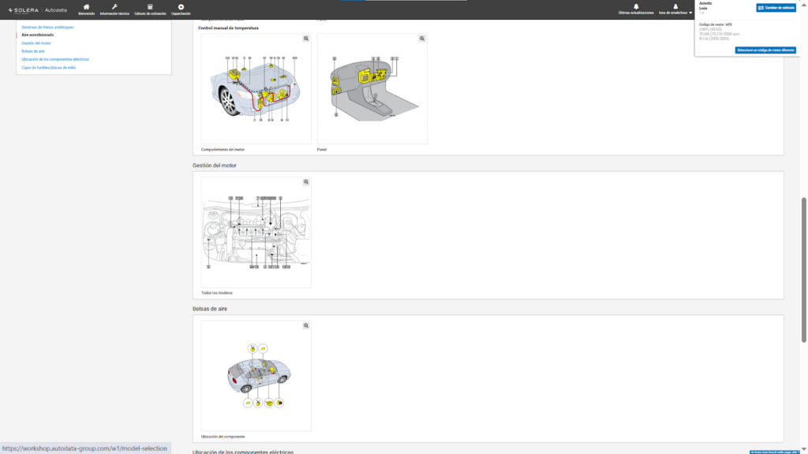Jump to Gestión del motor section link
The image size is (808, 454).
(x=36, y=43)
